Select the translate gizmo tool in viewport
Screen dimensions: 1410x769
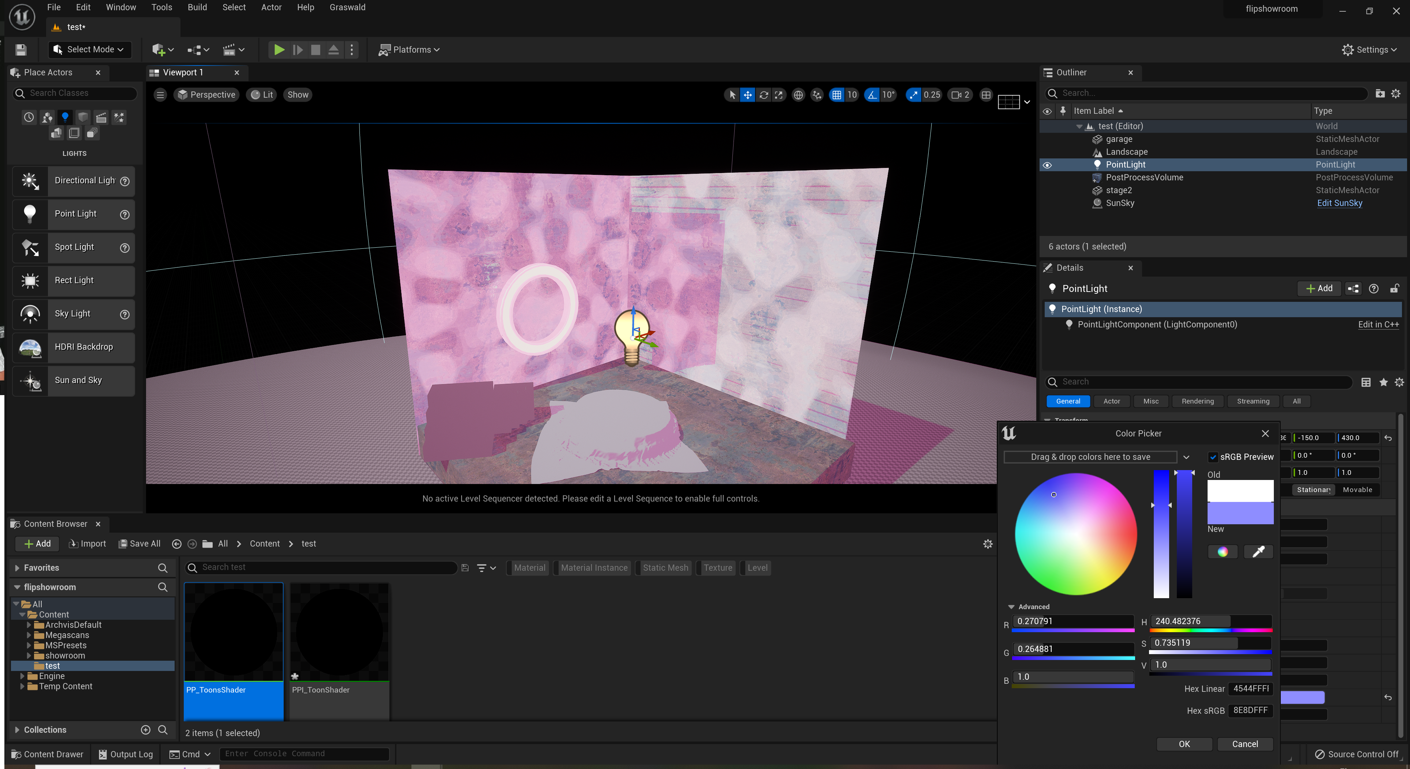(748, 95)
